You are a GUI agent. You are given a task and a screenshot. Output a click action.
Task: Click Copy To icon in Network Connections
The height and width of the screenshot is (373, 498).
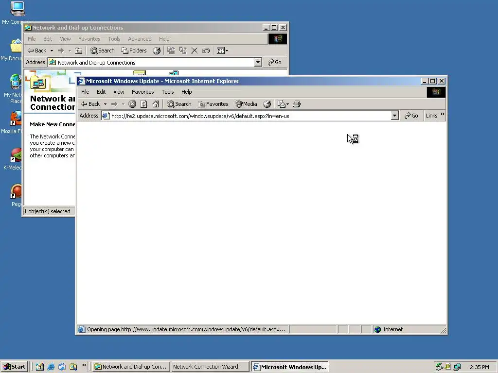coord(183,51)
